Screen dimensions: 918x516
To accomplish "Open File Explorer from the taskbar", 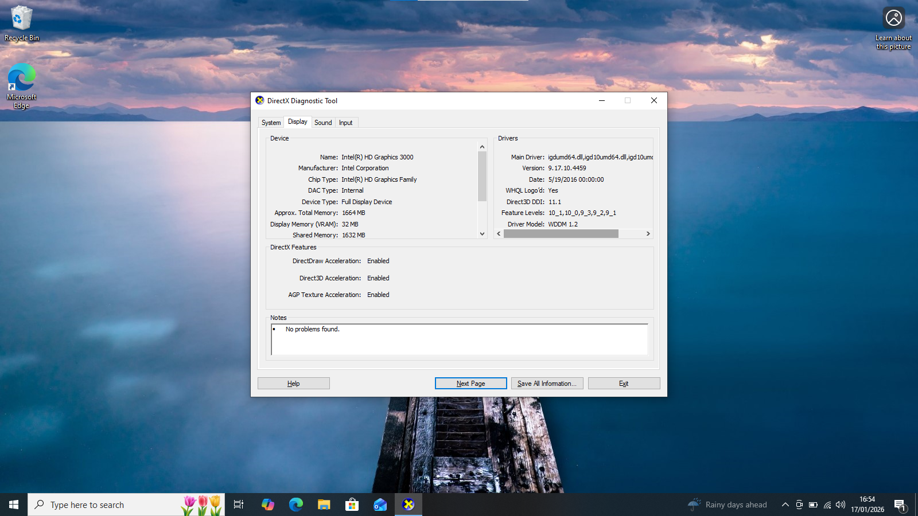I will point(324,505).
